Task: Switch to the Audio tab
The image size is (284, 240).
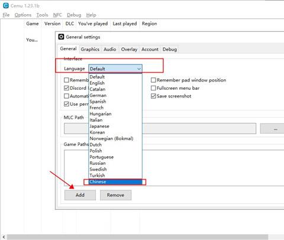Action: (x=110, y=49)
